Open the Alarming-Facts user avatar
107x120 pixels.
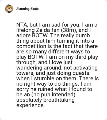point(9,9)
